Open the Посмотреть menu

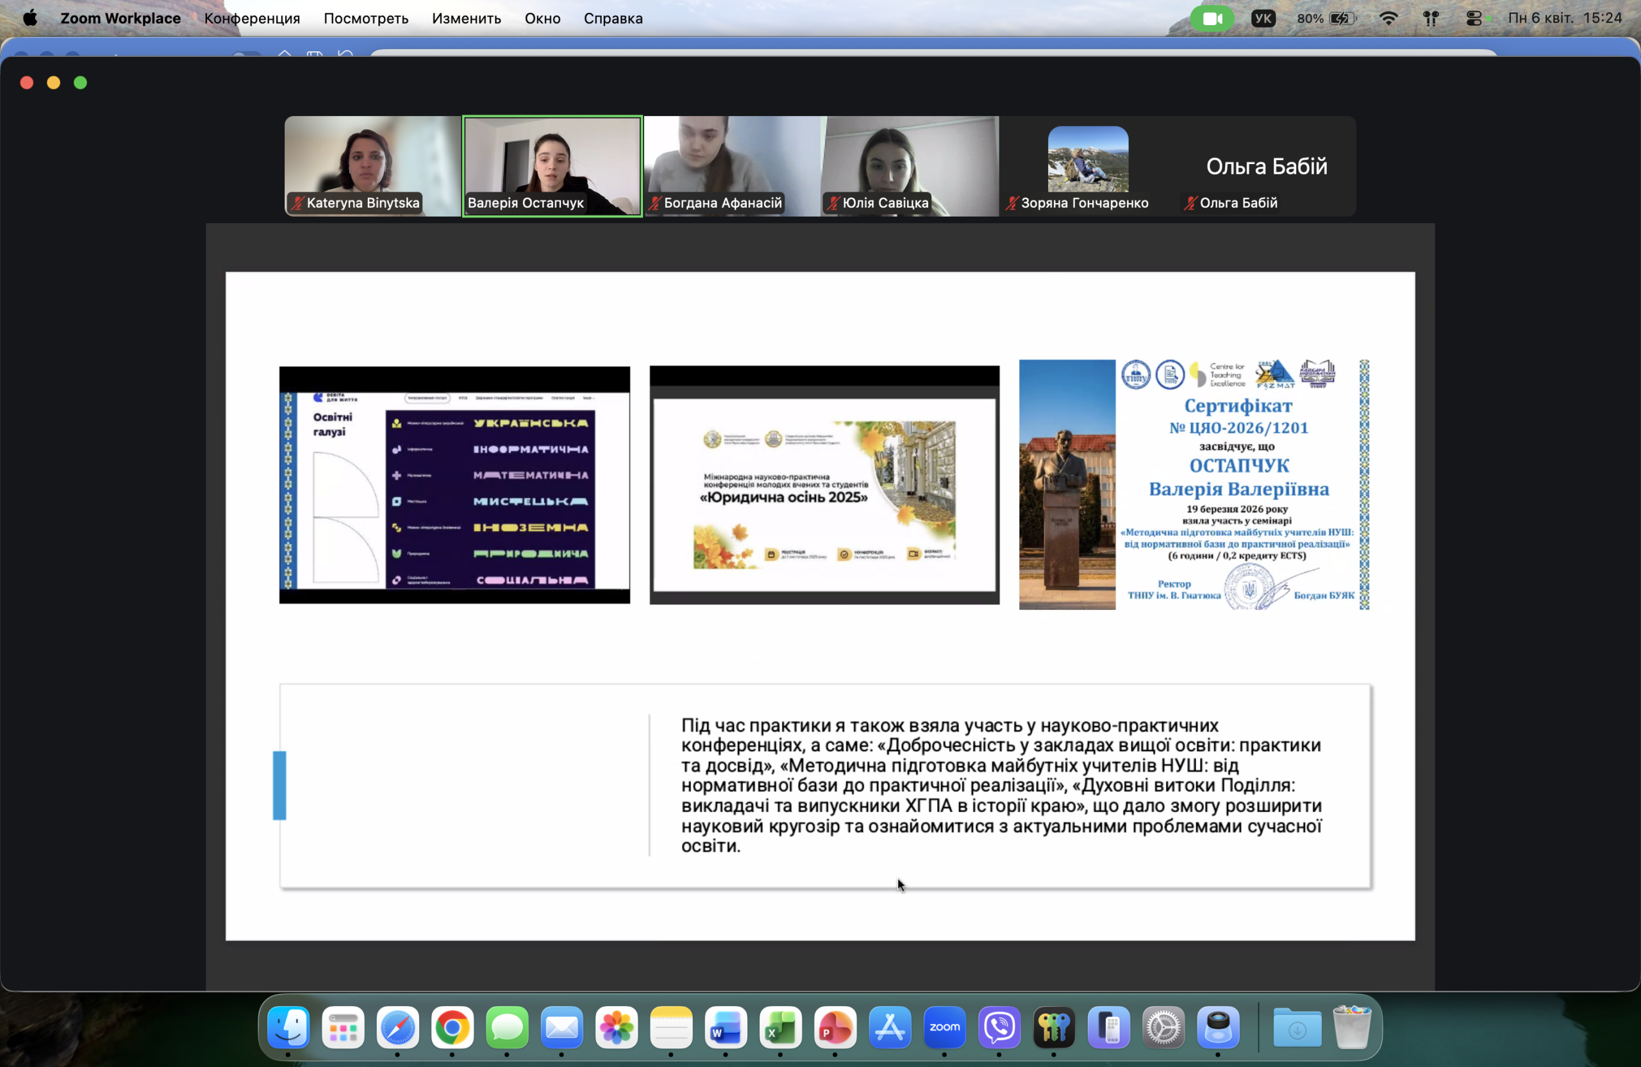tap(365, 19)
